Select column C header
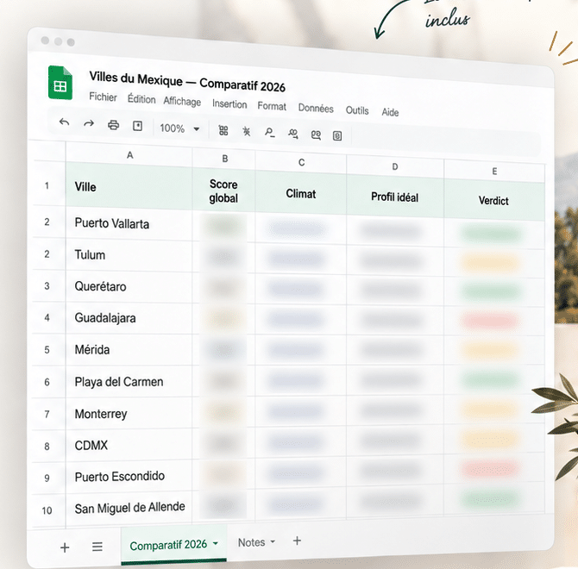The image size is (578, 569). [301, 162]
